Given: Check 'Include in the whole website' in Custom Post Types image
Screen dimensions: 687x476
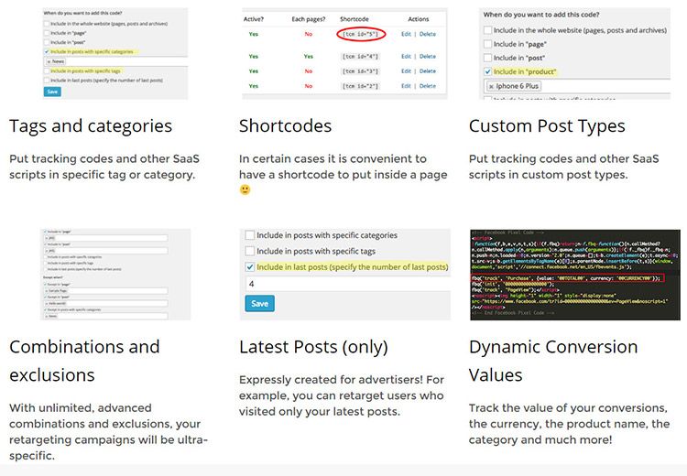Looking at the screenshot, I should [487, 30].
